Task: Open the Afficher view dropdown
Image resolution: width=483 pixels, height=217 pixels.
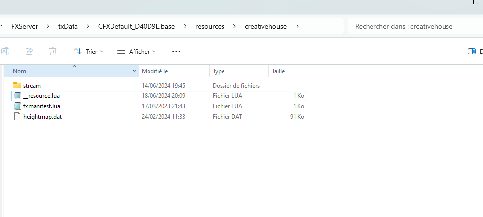Action: click(x=137, y=51)
